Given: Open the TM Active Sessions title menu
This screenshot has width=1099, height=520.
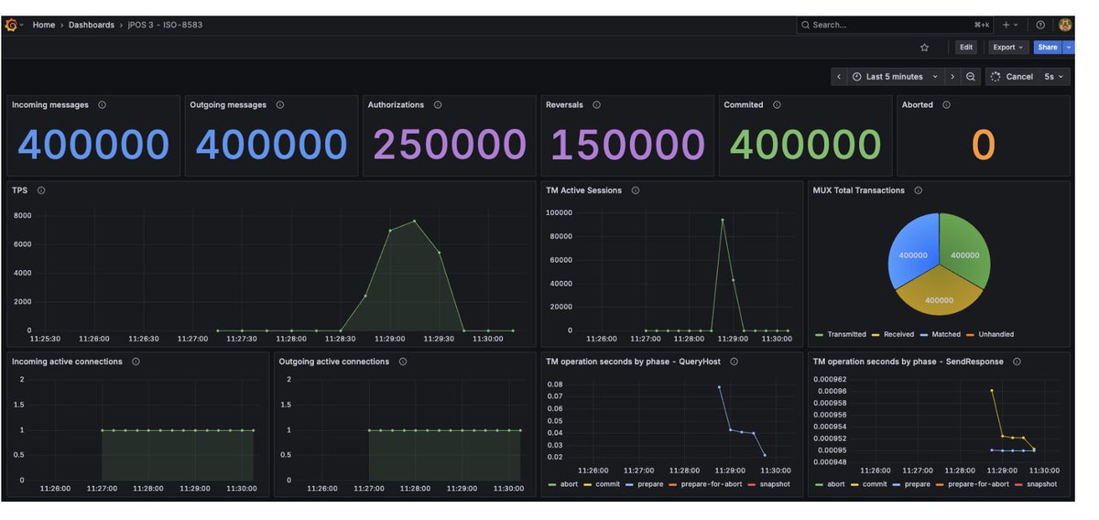Looking at the screenshot, I should point(583,190).
